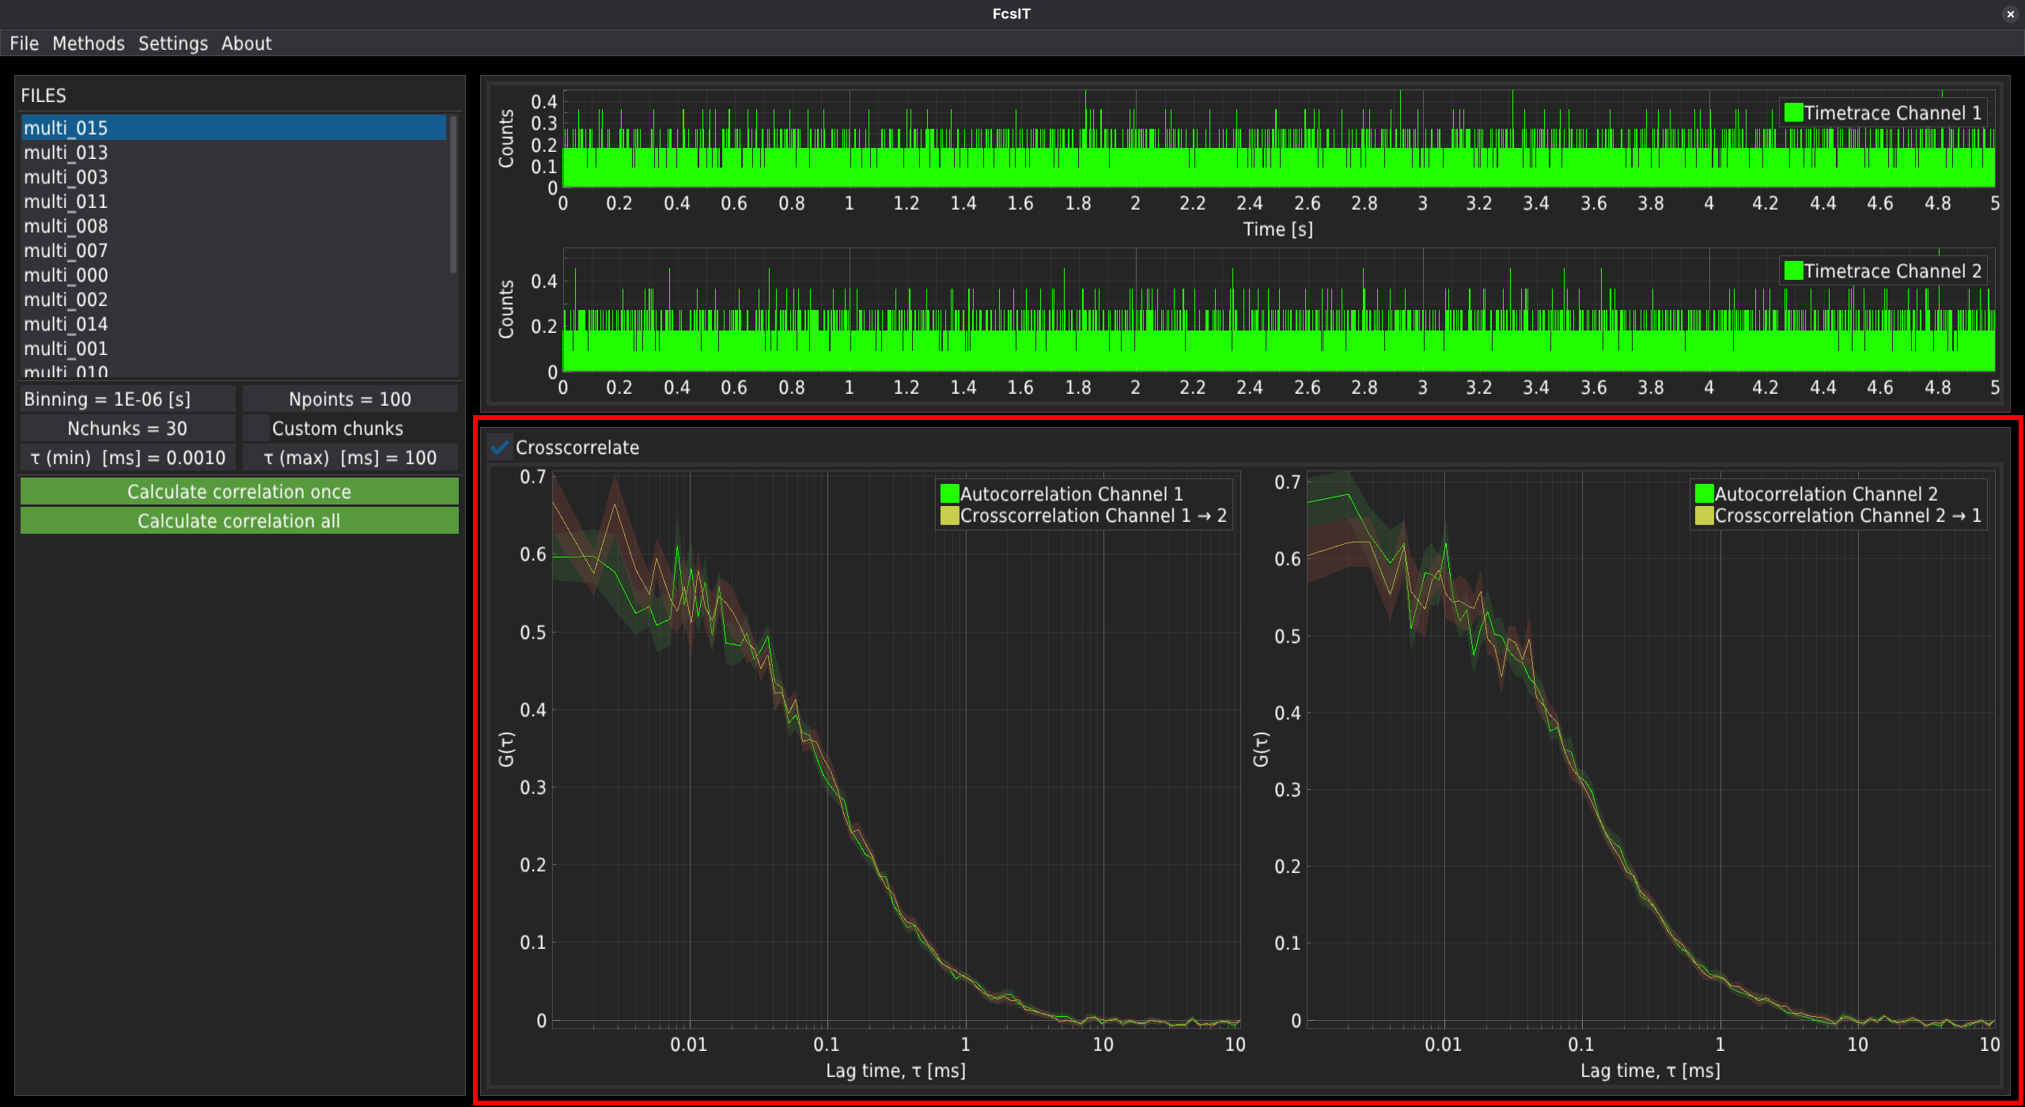Open the About menu
Image resolution: width=2025 pixels, height=1107 pixels.
(246, 43)
